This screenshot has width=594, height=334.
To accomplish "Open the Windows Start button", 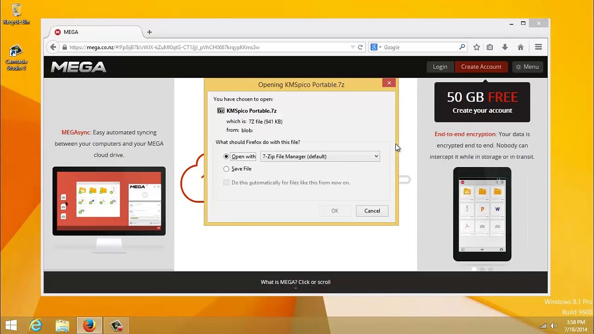I will click(x=11, y=325).
